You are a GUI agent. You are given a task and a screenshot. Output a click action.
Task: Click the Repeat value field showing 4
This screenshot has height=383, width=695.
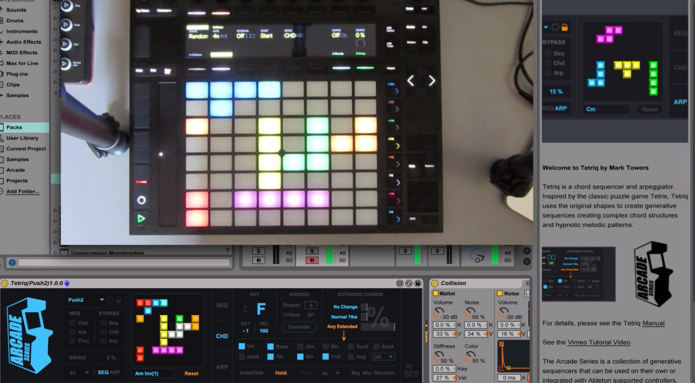pyautogui.click(x=311, y=305)
